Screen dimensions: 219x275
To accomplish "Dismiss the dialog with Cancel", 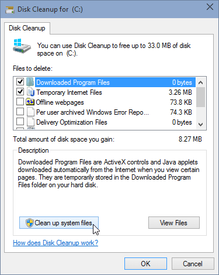I will point(193,264).
